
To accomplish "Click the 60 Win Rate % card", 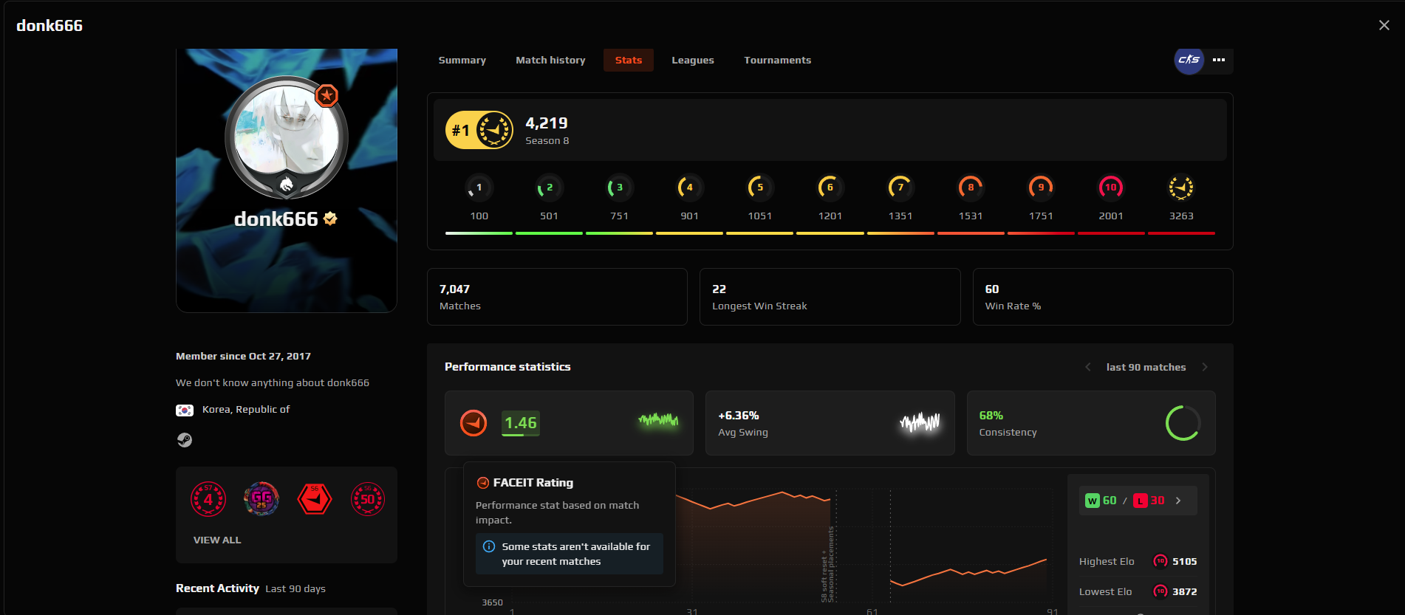I will pyautogui.click(x=1103, y=297).
